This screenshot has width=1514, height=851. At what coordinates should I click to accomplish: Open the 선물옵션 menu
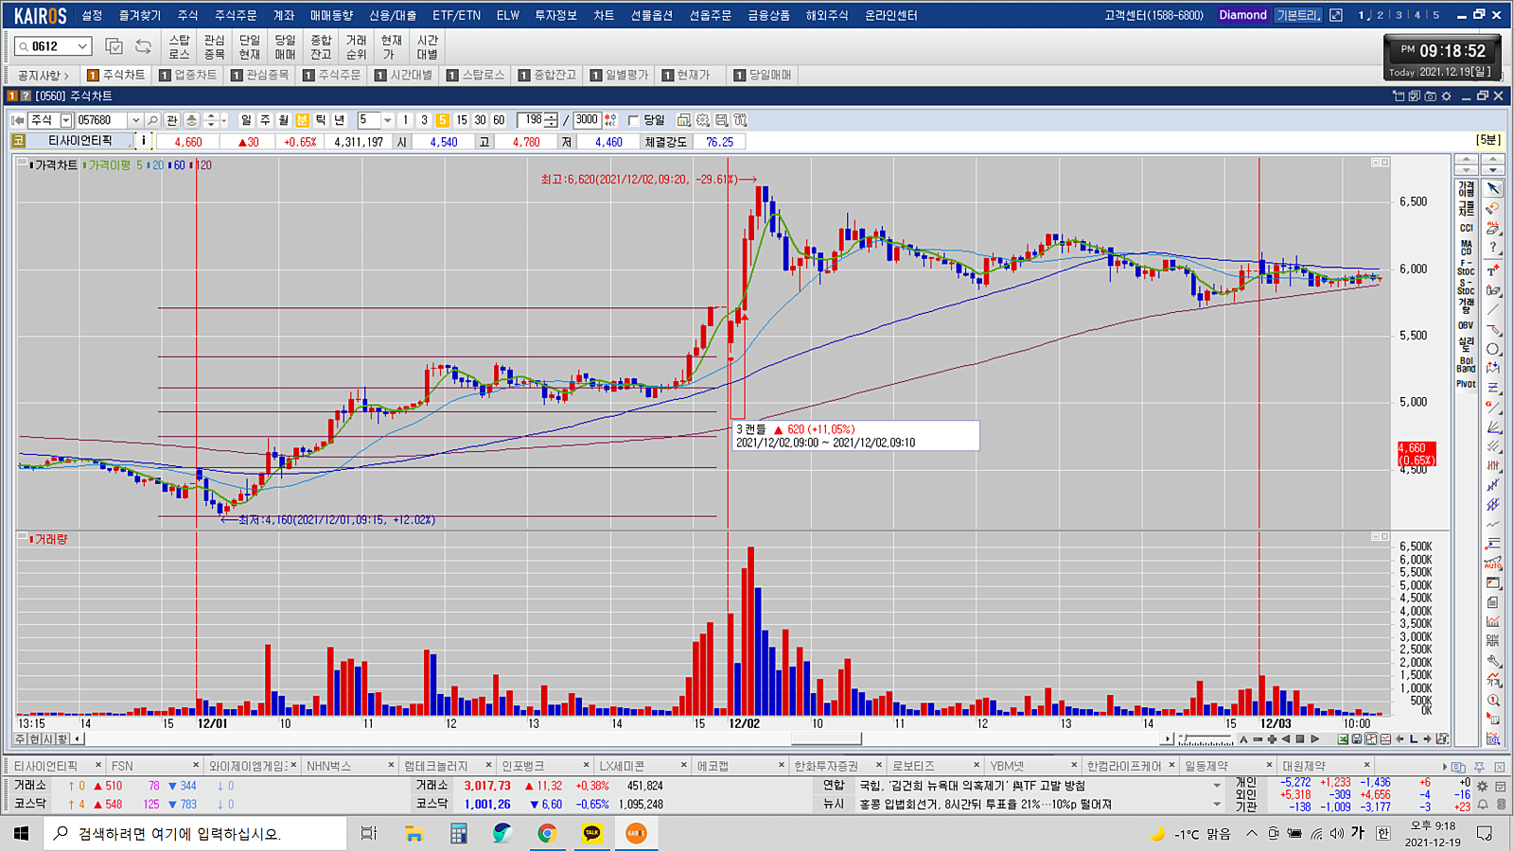[652, 15]
